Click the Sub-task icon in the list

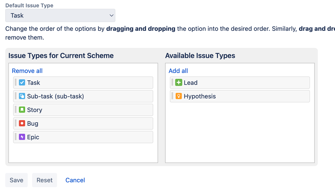22,96
